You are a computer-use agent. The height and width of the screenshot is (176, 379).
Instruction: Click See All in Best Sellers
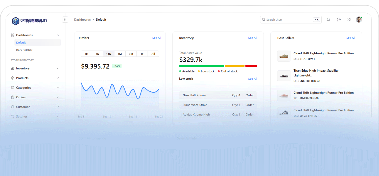[x=351, y=38]
